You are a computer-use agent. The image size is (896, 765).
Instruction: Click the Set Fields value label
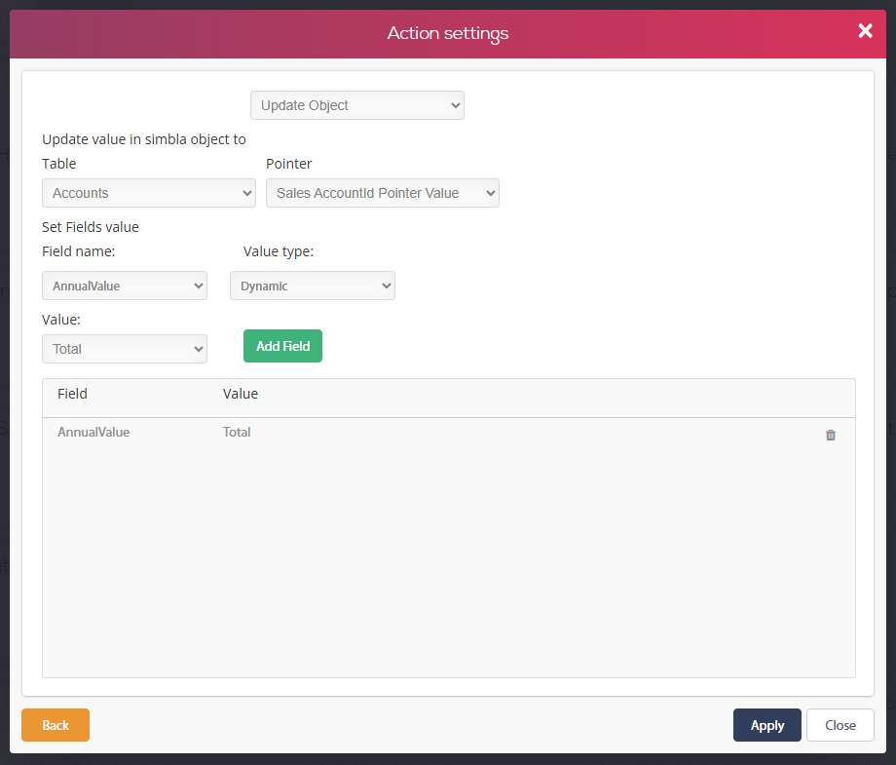coord(91,227)
